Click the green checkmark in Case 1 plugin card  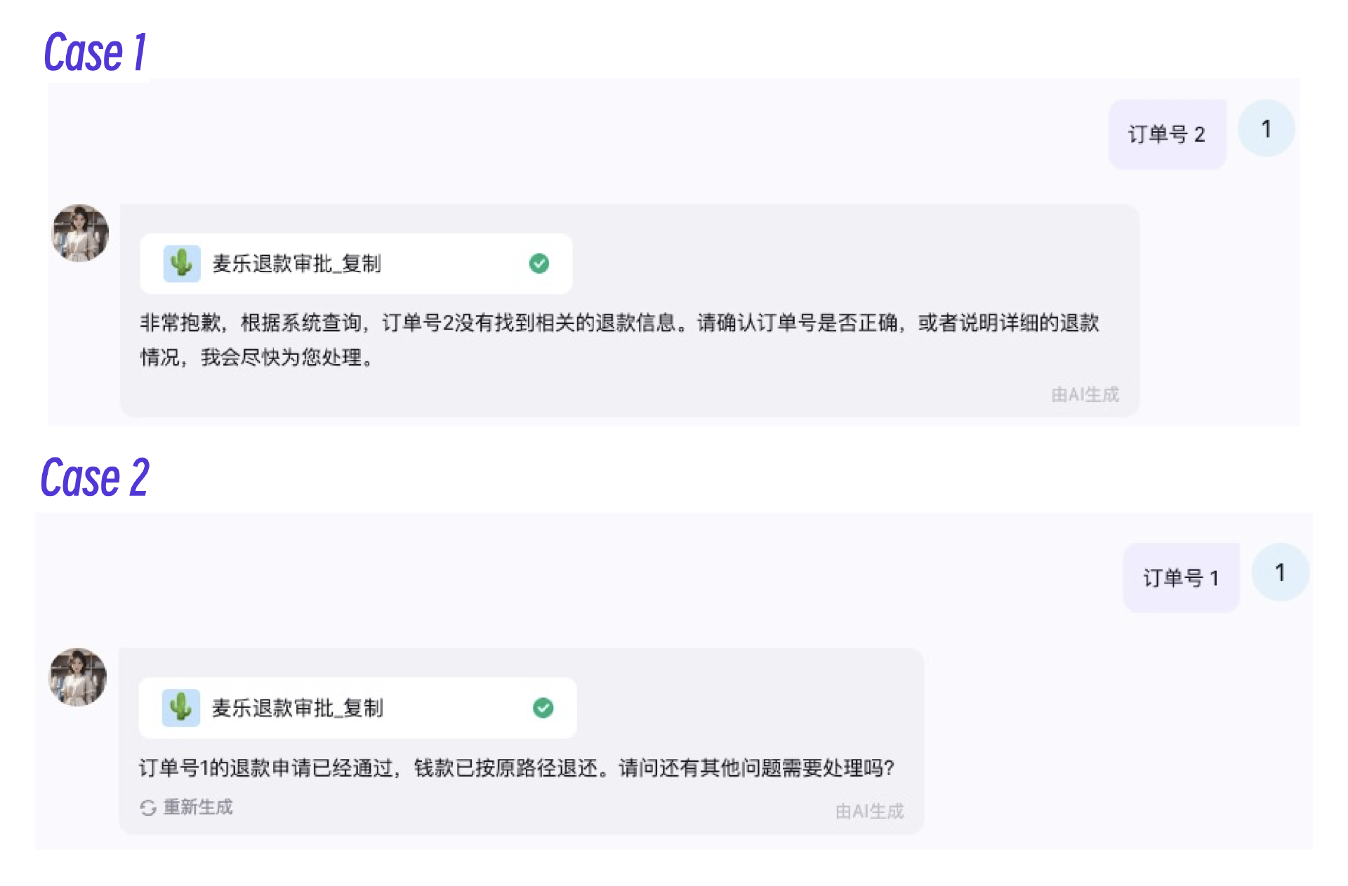[x=539, y=264]
